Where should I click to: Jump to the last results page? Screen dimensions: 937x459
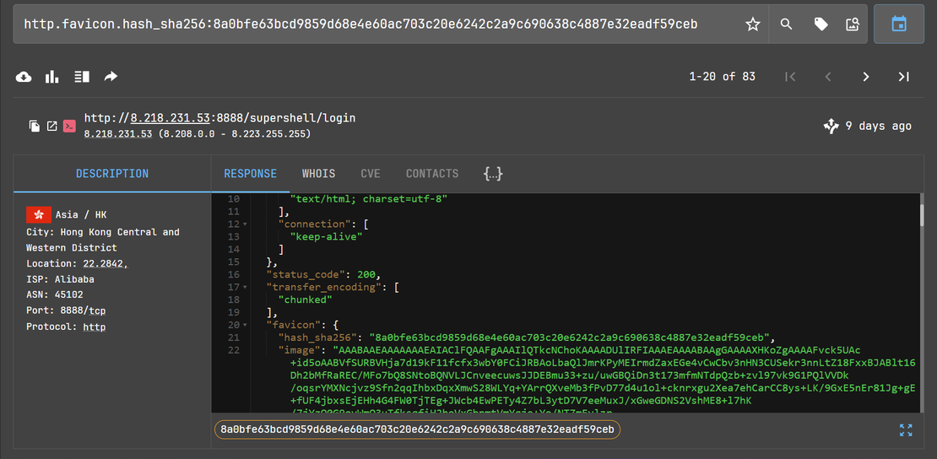point(903,77)
